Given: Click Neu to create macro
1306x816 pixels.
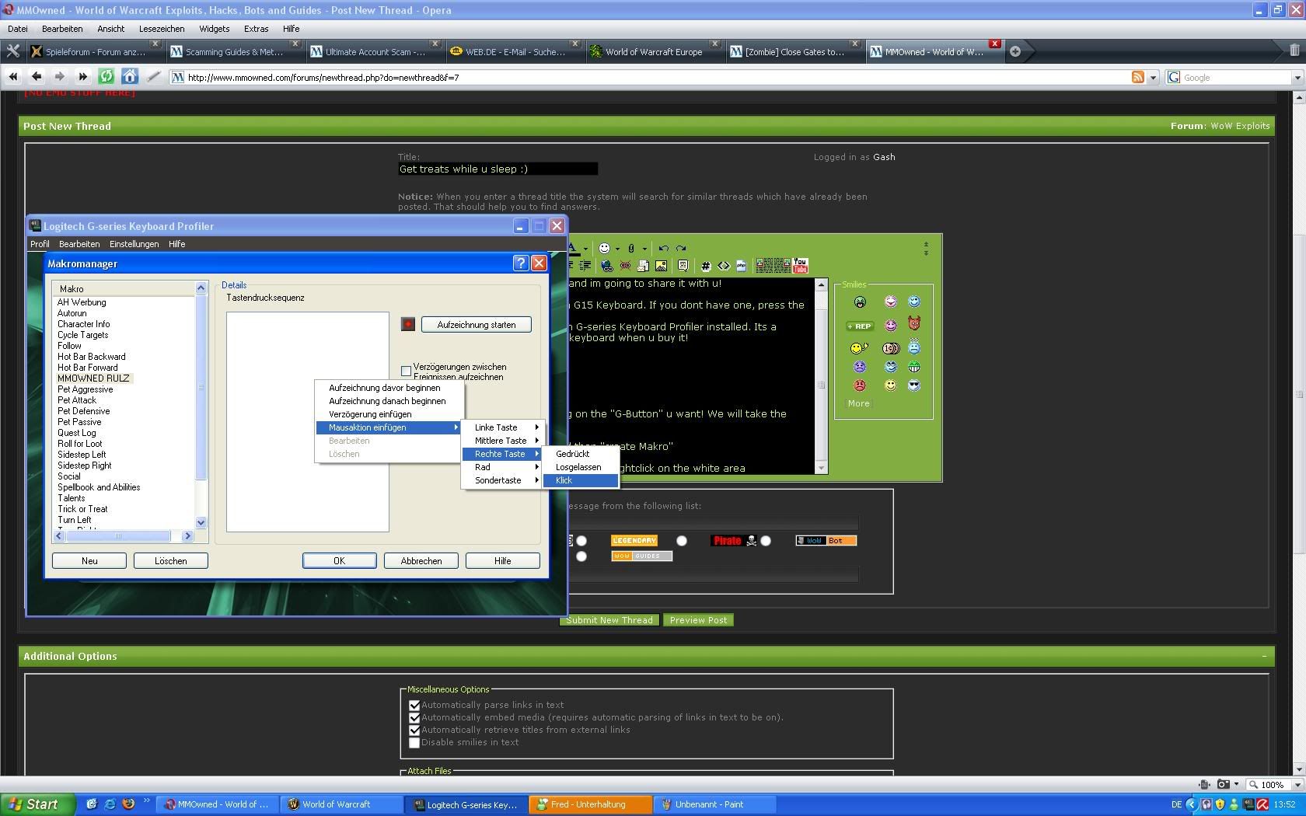Looking at the screenshot, I should point(89,561).
